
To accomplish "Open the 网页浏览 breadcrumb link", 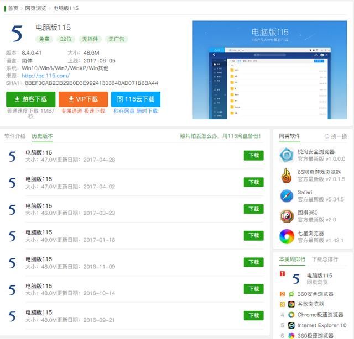I will [x=35, y=8].
